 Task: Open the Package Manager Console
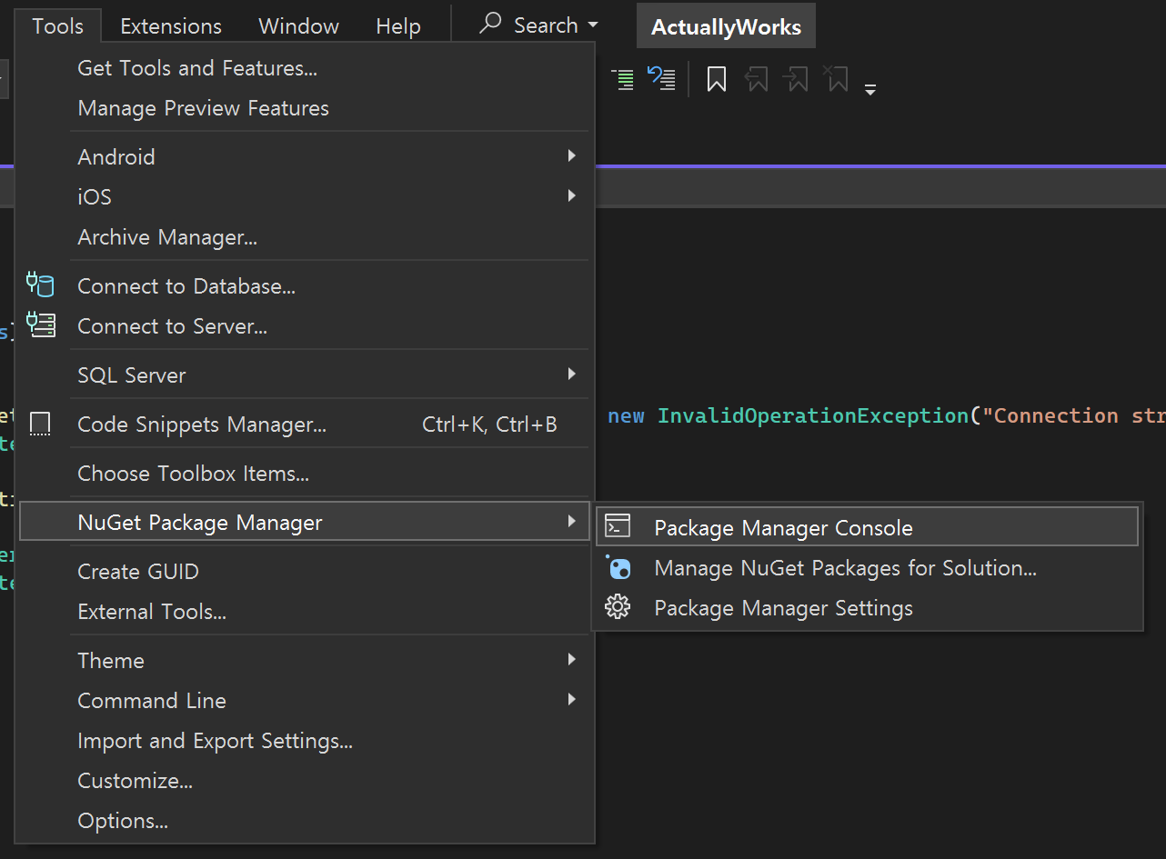click(x=867, y=528)
